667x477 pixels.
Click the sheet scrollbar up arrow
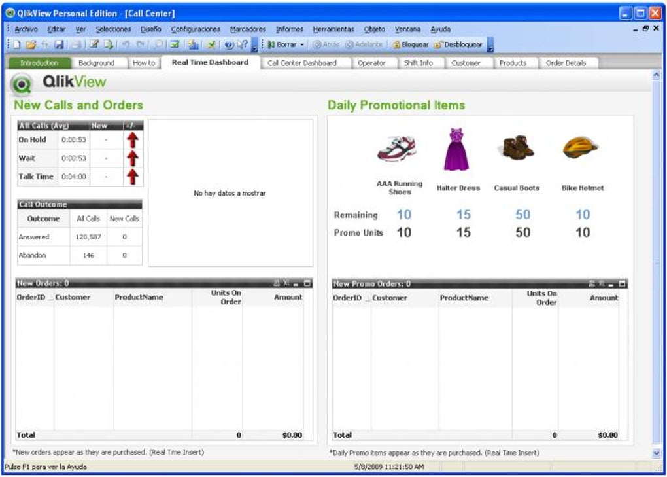(657, 75)
